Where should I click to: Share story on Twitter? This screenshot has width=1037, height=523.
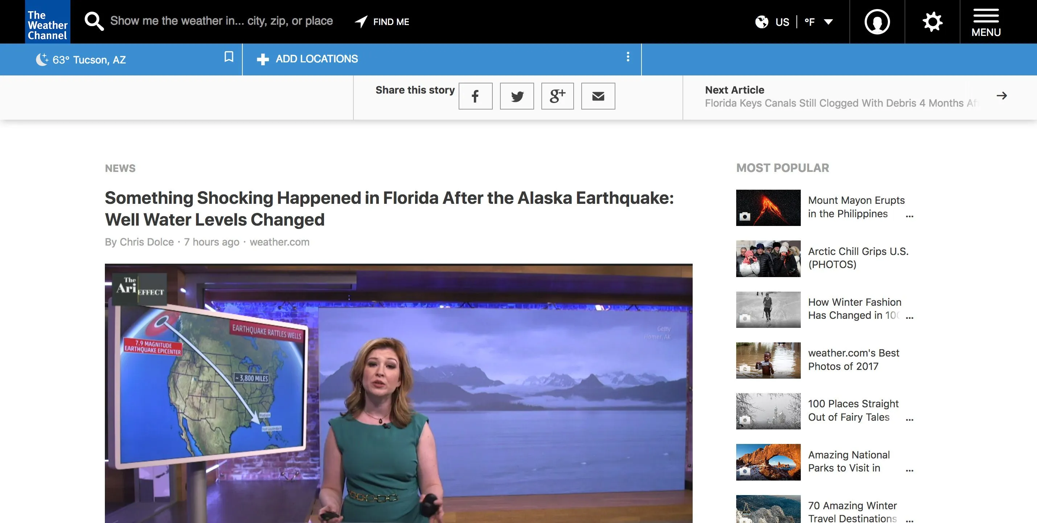517,96
